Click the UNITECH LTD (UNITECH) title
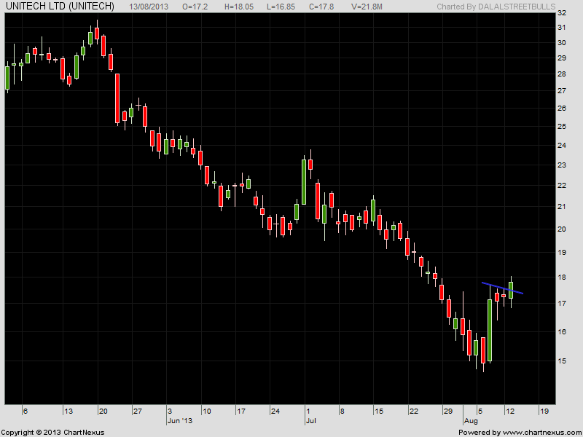583x437 pixels. click(60, 7)
